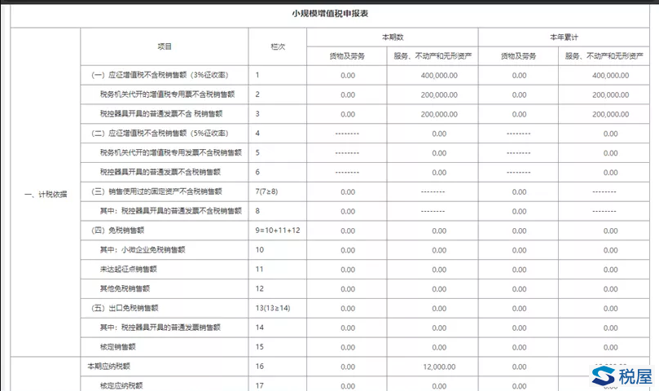Viewport: 659px width, 391px height.
Task: Select row label 税务机关代开的增值税专用票不含税销售额
Action: pyautogui.click(x=167, y=94)
